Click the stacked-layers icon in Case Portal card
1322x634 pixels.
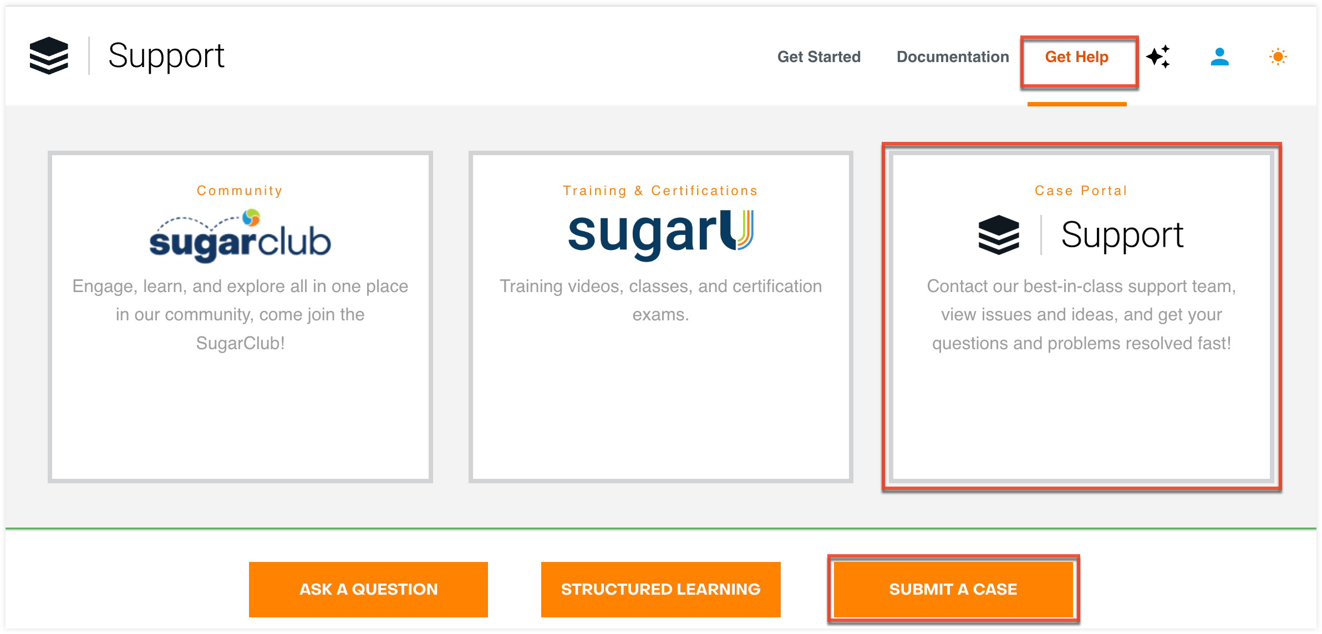pos(1000,233)
